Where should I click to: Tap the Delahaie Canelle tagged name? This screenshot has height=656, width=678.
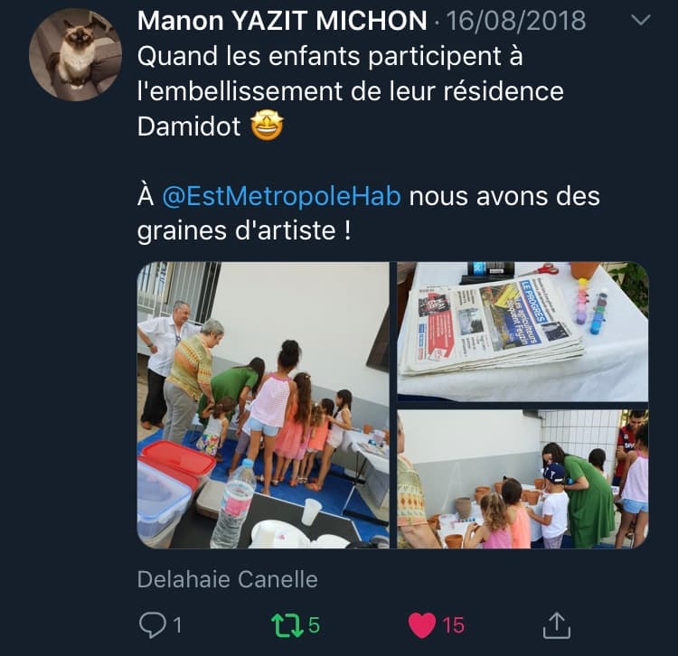tap(228, 579)
